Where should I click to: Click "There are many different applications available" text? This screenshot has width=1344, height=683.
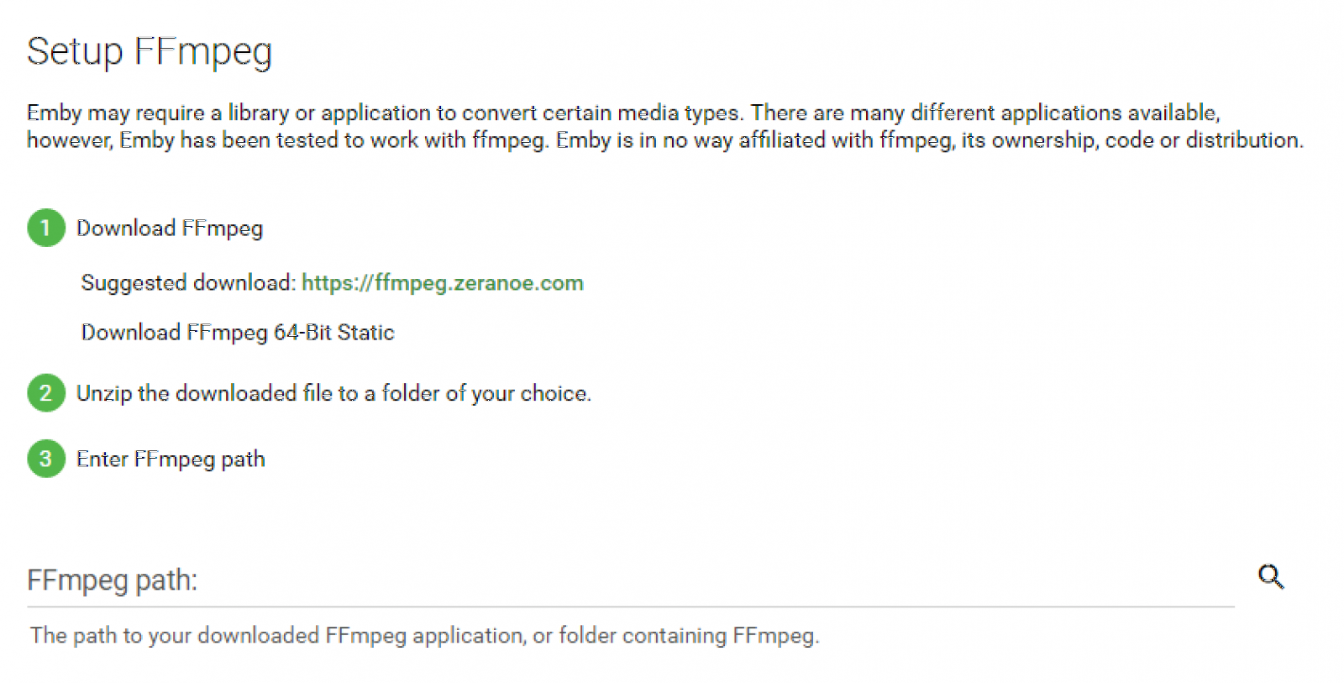(984, 113)
